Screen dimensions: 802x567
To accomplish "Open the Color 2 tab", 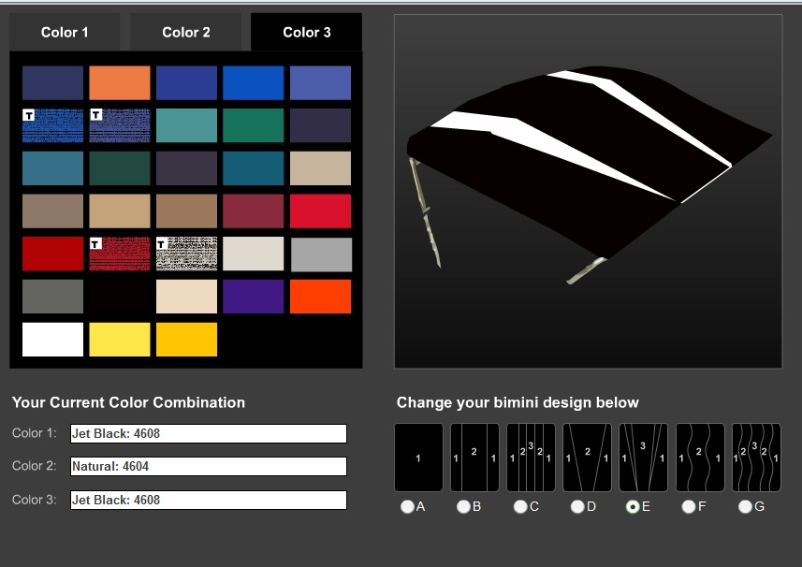I will [x=186, y=32].
